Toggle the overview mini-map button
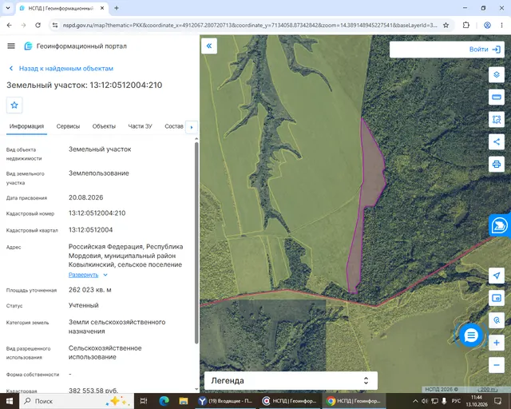Viewport: 511px width, 409px height. pos(497,298)
